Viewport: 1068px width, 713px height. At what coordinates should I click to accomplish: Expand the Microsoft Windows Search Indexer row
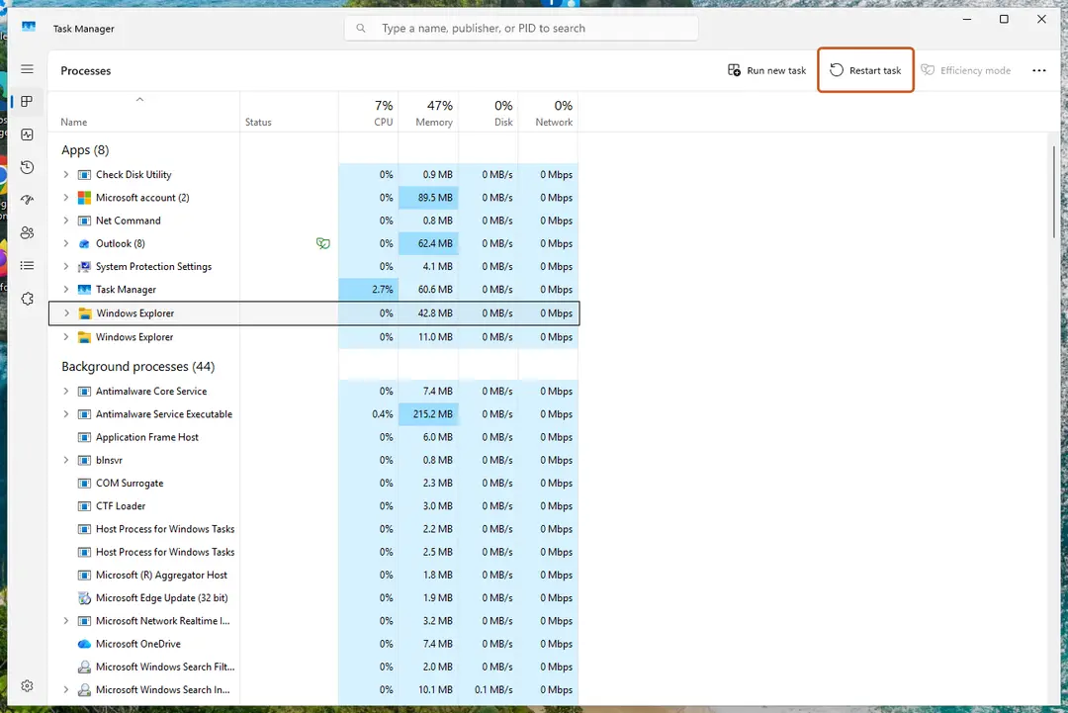(66, 690)
